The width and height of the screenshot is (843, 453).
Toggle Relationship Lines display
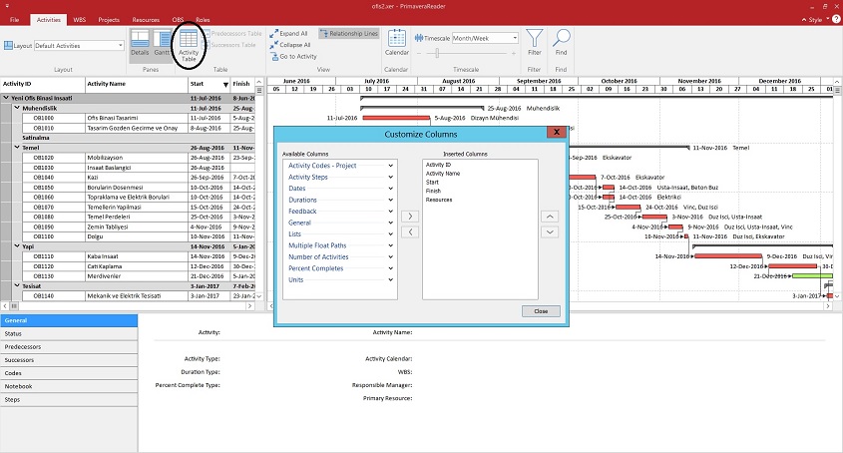click(x=349, y=33)
